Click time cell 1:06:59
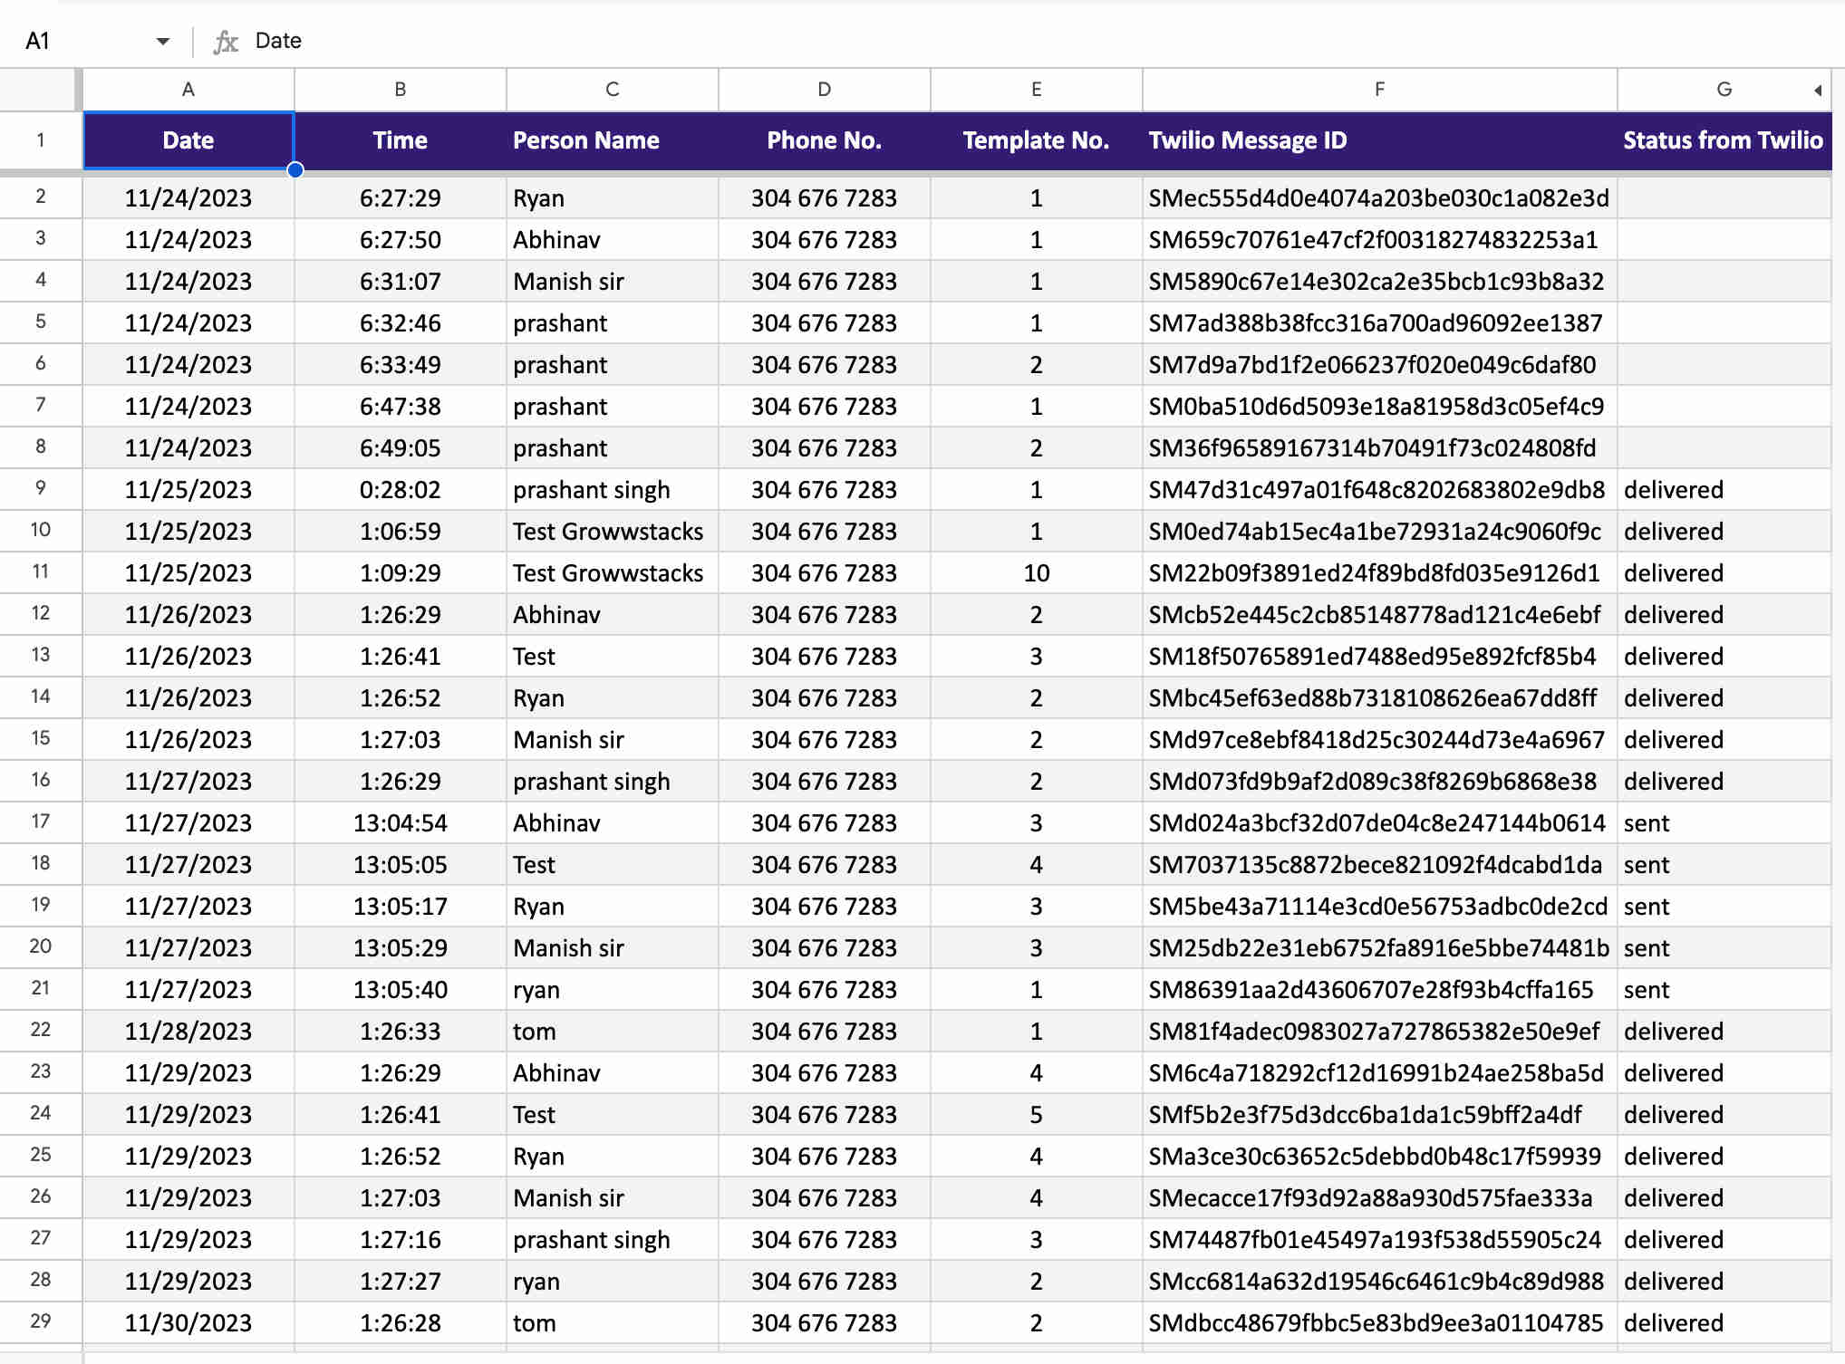 pyautogui.click(x=401, y=532)
